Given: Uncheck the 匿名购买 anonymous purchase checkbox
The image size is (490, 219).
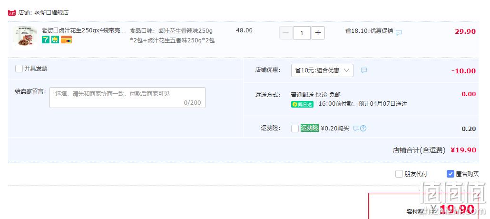Looking at the screenshot, I should click(x=451, y=174).
